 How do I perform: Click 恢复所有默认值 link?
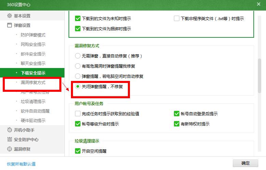click(21, 164)
